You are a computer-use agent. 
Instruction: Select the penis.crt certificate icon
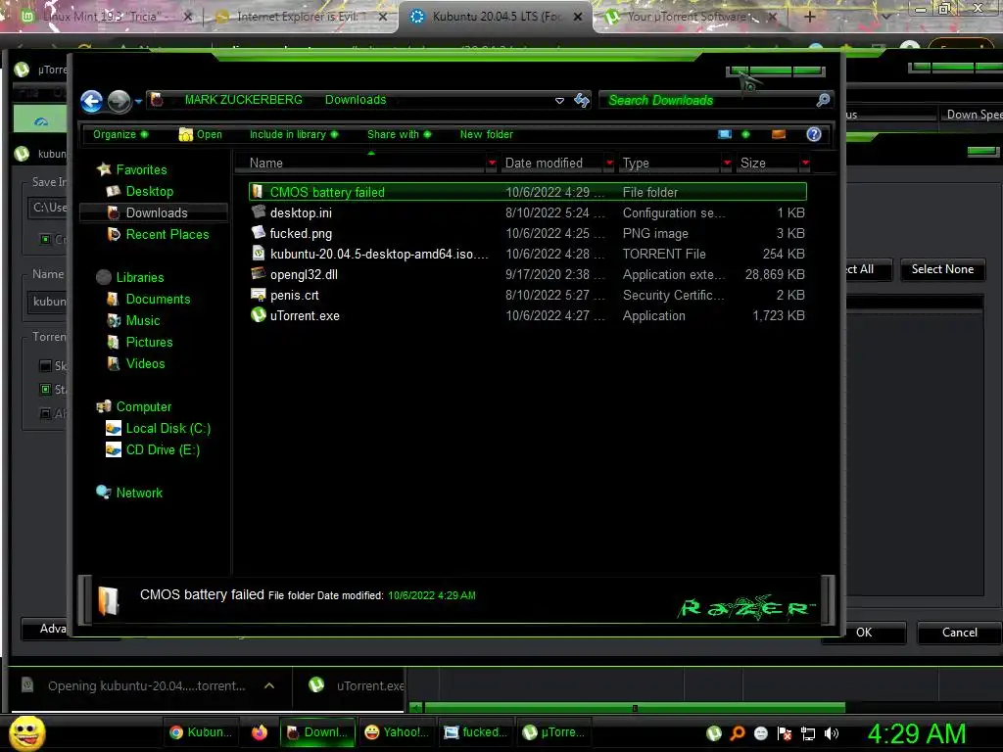259,294
